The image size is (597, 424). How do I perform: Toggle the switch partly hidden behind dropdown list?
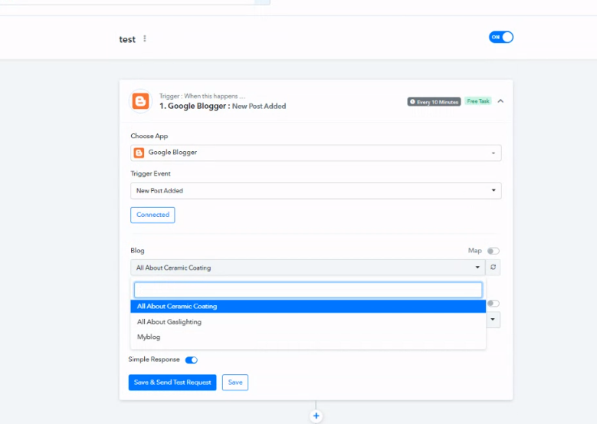(x=493, y=303)
